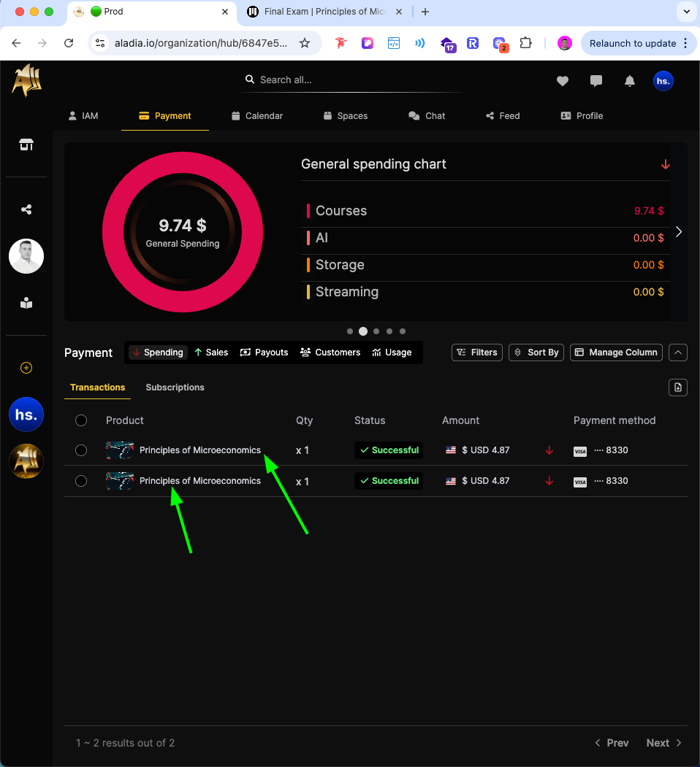Open the user photo avatar in sidebar
Viewport: 700px width, 767px height.
pyautogui.click(x=26, y=256)
